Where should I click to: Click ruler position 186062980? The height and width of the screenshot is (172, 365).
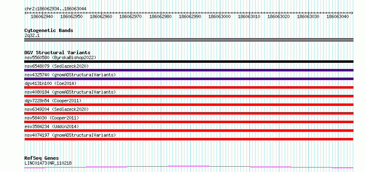pos(160,16)
